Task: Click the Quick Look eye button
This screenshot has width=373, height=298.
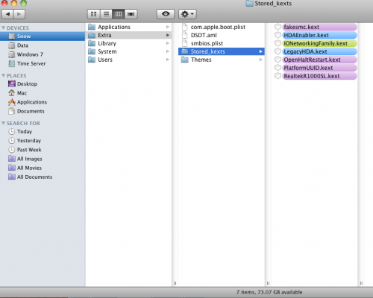Action: pos(166,14)
